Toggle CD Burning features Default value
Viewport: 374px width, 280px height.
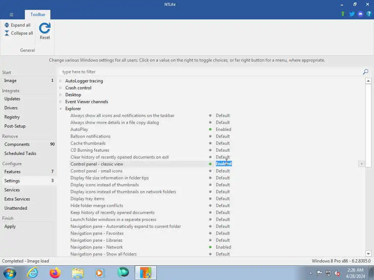click(223, 150)
